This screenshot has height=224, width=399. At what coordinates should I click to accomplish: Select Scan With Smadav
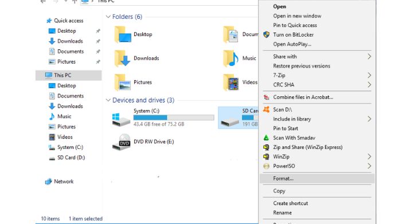coord(317,138)
